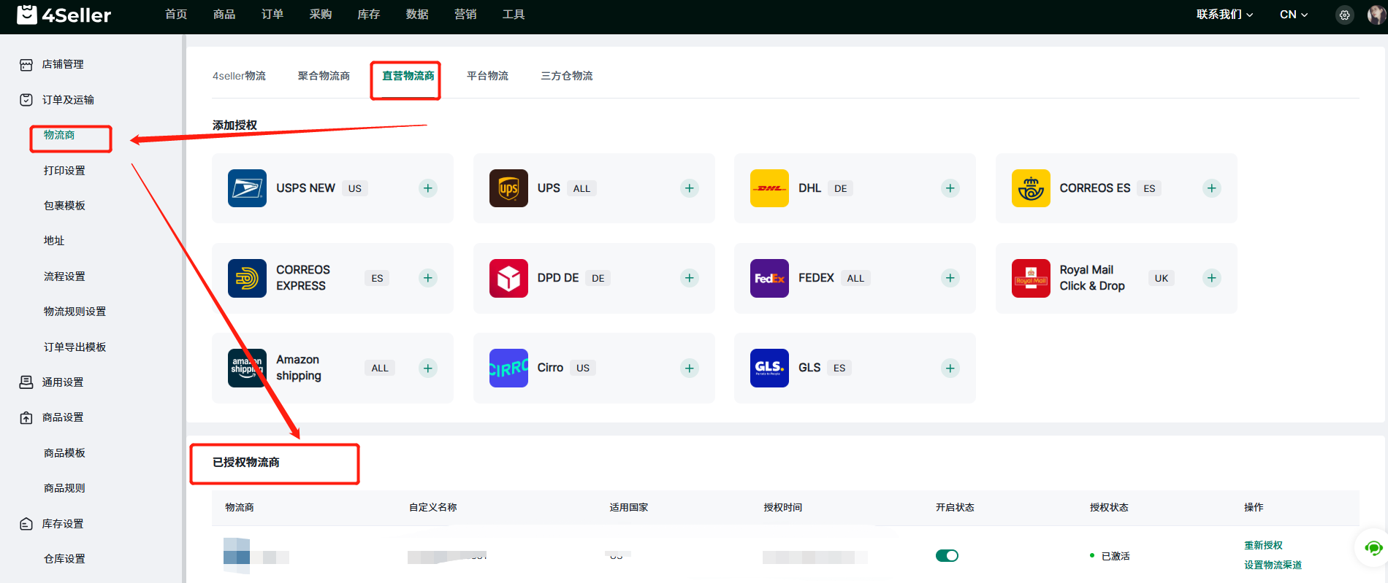Open 物流规则设置 in sidebar
This screenshot has width=1388, height=583.
coord(75,312)
